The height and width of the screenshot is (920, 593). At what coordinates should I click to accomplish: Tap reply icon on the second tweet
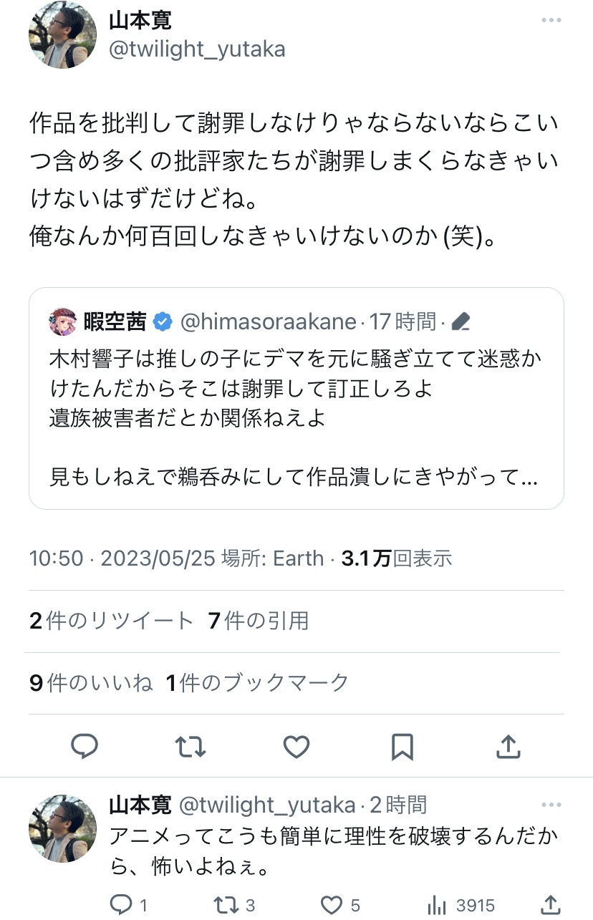tap(122, 905)
